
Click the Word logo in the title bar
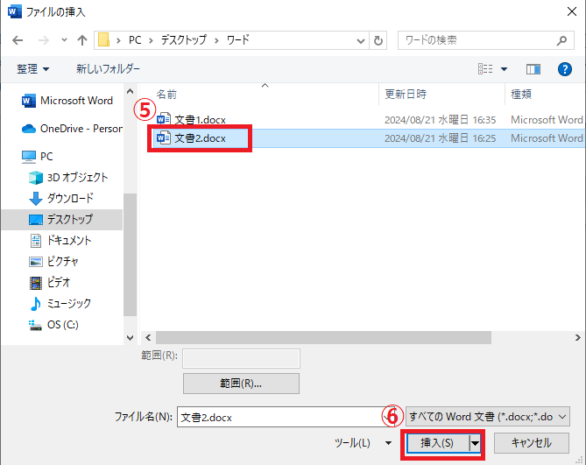coord(14,11)
